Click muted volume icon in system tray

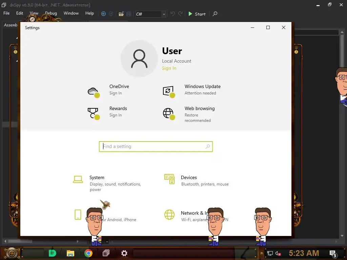(278, 253)
